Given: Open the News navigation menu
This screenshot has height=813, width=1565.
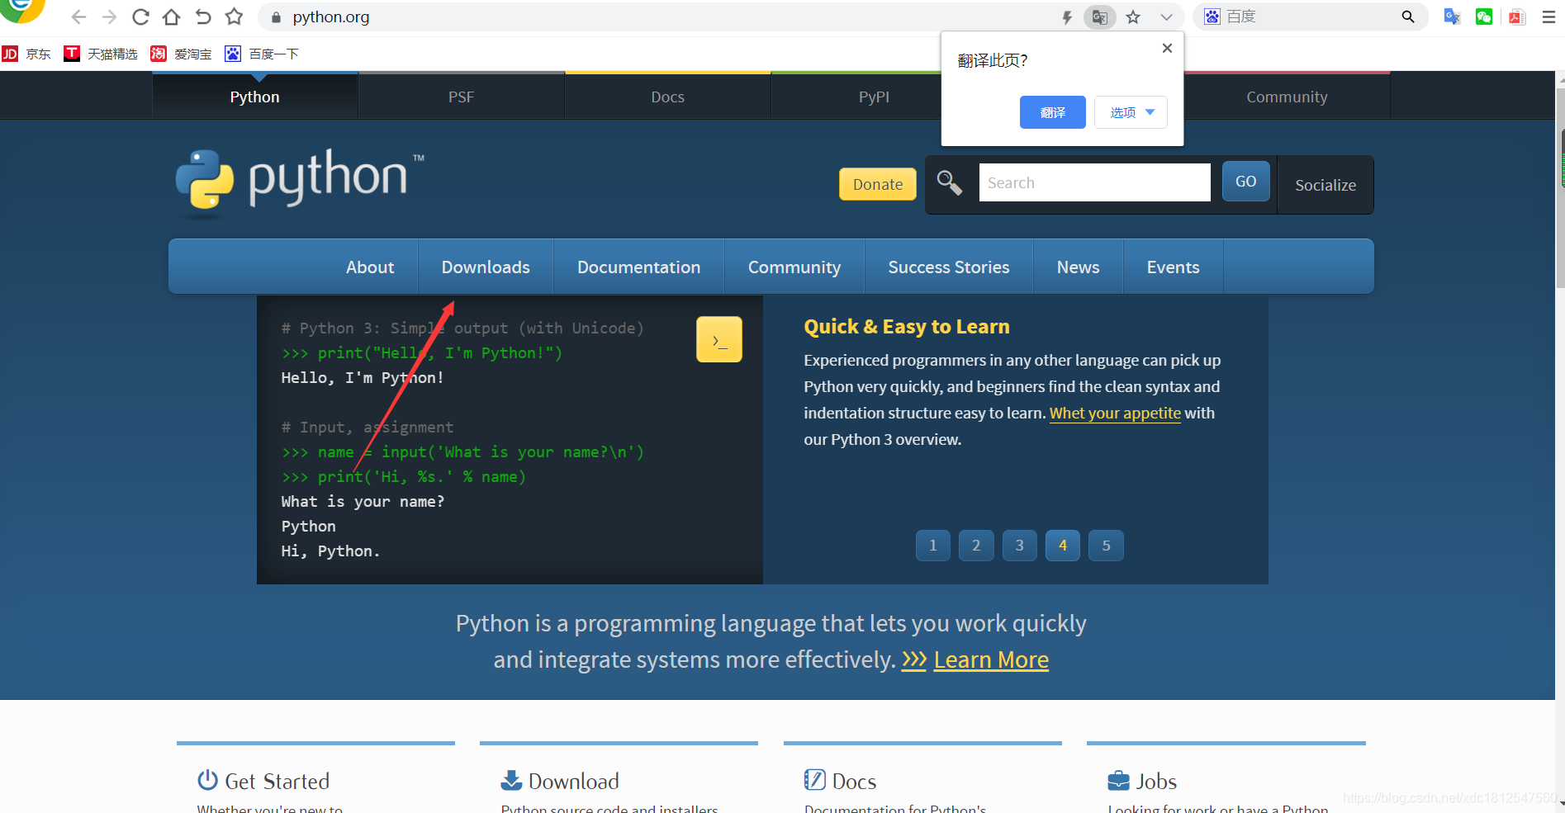Looking at the screenshot, I should pyautogui.click(x=1079, y=267).
